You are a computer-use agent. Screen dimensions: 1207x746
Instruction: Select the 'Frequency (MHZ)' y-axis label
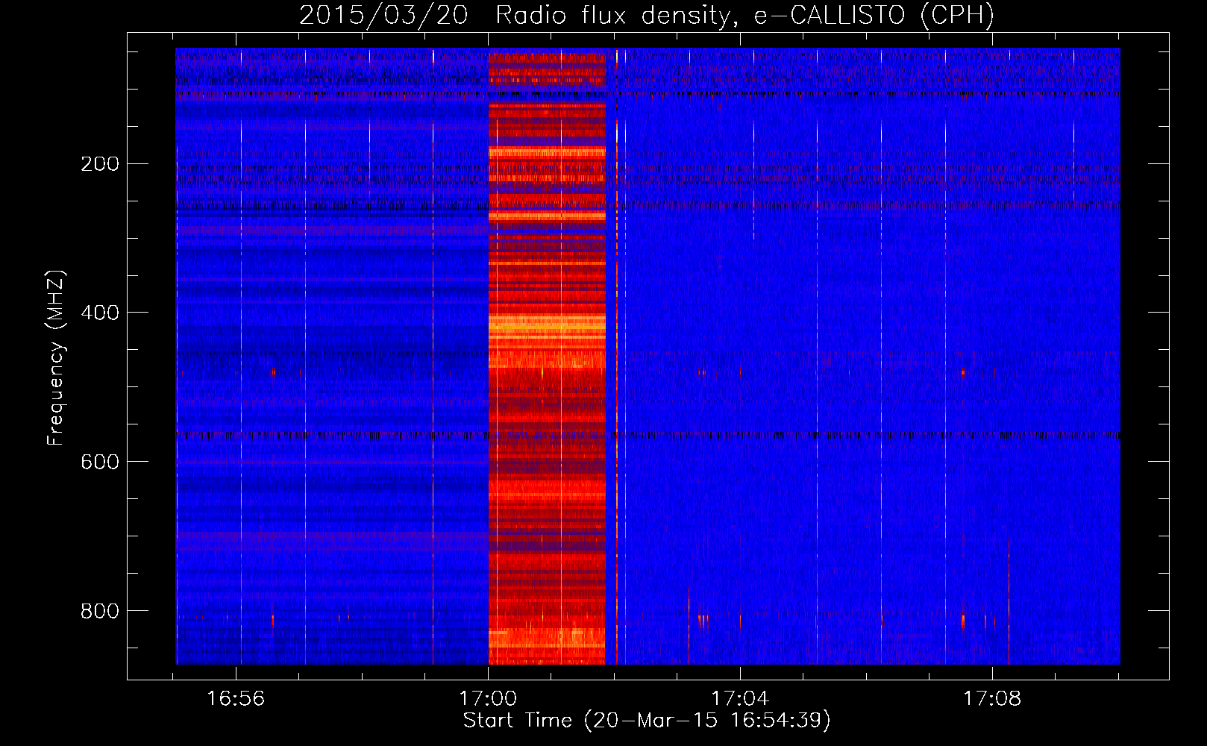coord(55,357)
